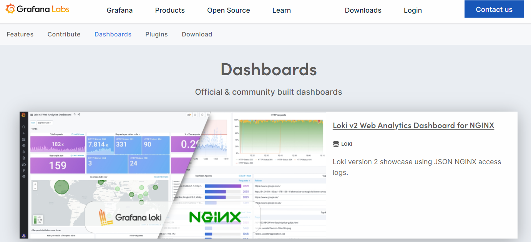Viewport: 531px width, 242px height.
Task: Open the Grafana menu
Action: 119,10
